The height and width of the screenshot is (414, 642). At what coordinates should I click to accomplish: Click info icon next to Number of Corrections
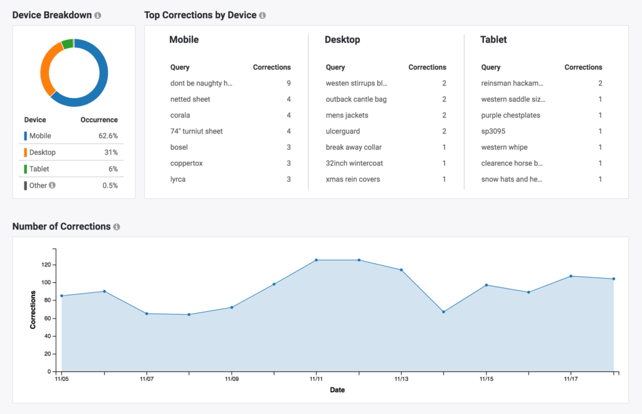[x=117, y=226]
